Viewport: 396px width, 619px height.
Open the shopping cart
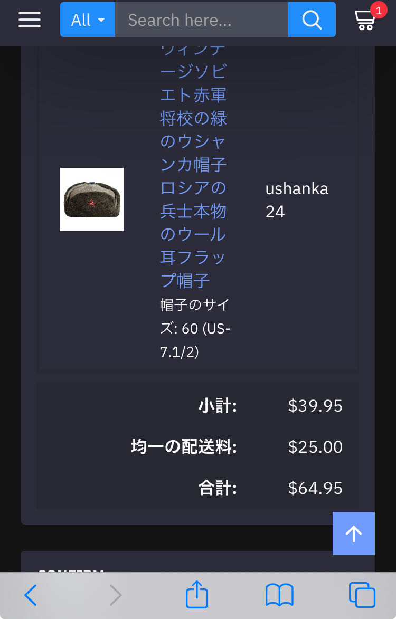tap(364, 21)
